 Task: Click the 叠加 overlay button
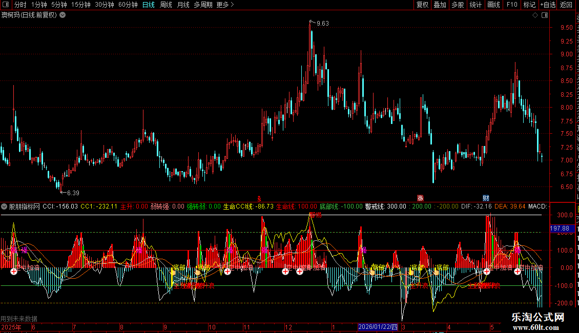point(440,5)
